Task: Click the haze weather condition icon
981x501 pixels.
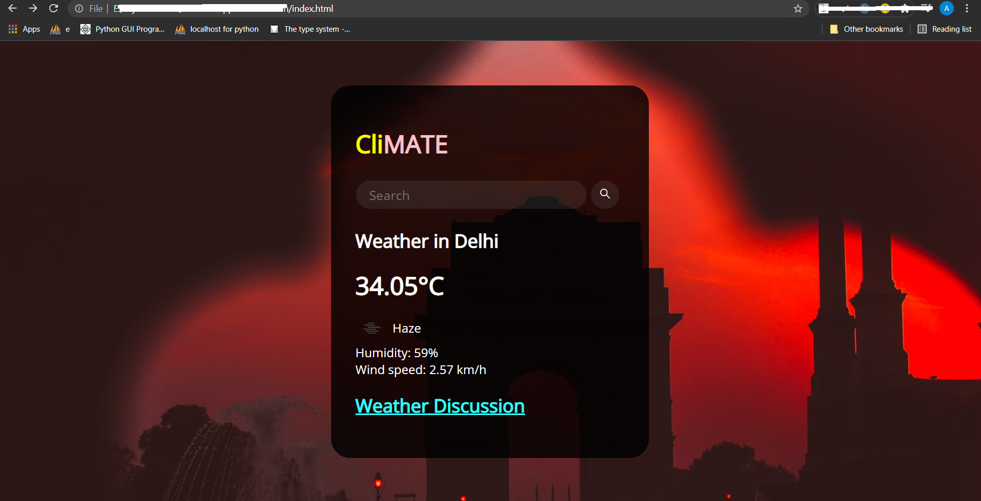Action: tap(372, 328)
